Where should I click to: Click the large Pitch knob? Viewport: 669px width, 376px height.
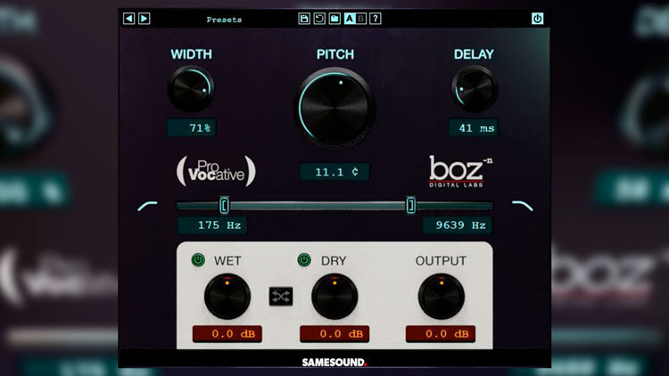pyautogui.click(x=334, y=108)
